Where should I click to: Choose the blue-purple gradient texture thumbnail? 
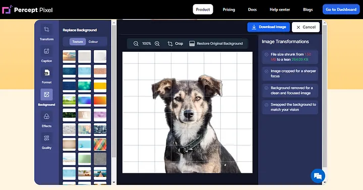click(x=85, y=100)
